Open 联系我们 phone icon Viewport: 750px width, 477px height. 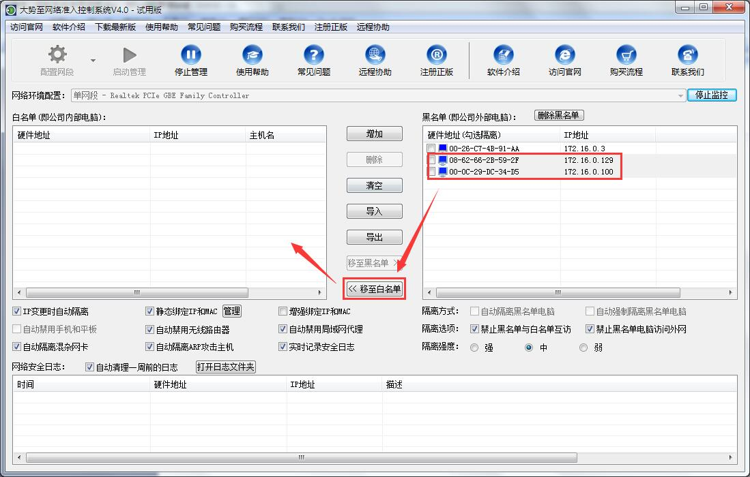point(687,55)
